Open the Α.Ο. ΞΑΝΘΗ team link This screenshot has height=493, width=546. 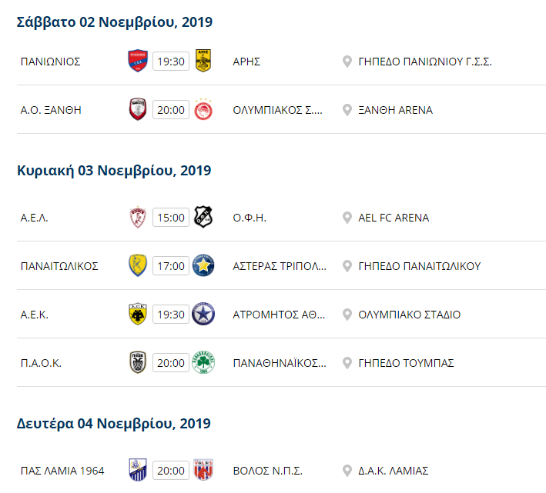tap(51, 110)
